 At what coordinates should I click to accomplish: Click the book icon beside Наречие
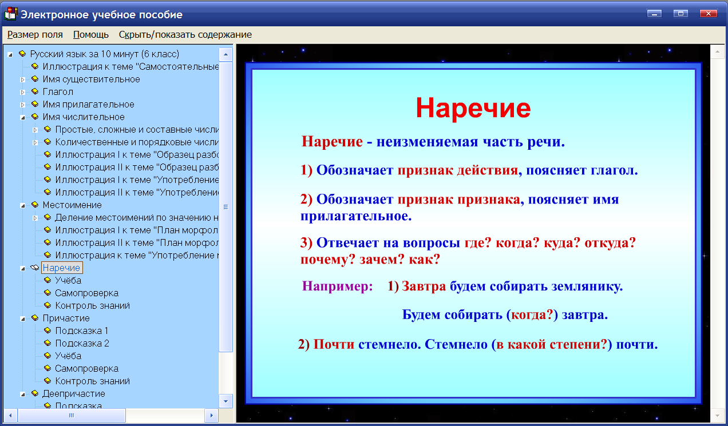[x=35, y=267]
